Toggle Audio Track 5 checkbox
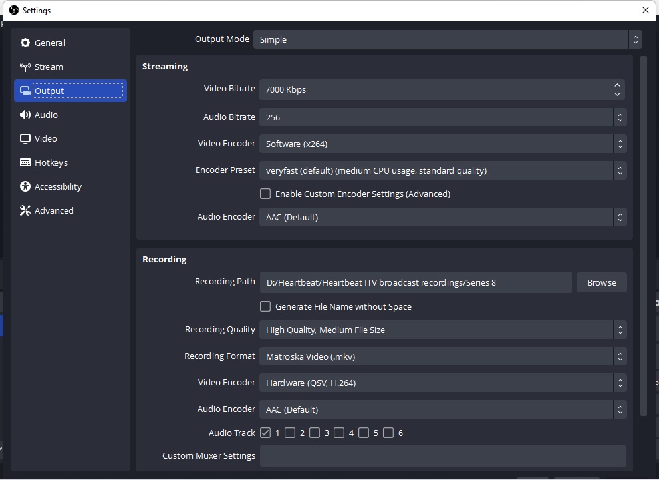Screen dimensions: 659x480 pos(364,433)
